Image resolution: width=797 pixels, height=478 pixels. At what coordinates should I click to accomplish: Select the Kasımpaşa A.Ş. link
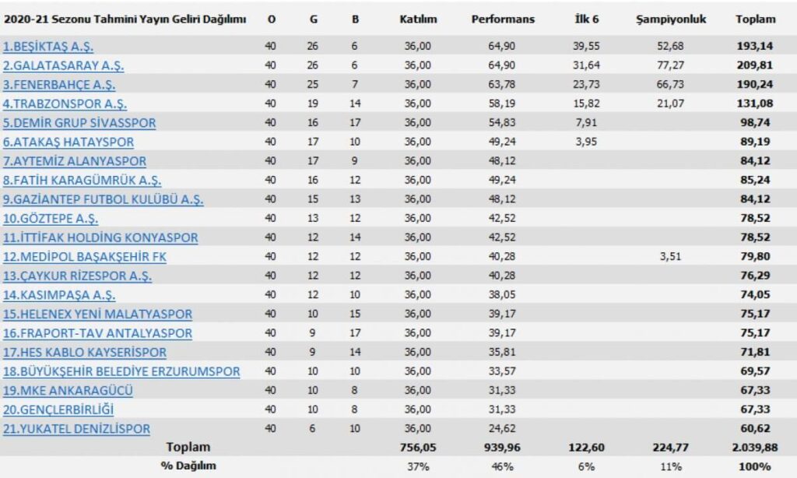click(x=59, y=295)
